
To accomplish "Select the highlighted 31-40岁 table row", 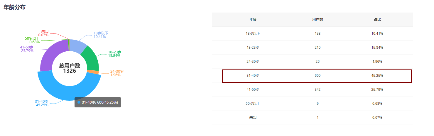I will 317,76.
